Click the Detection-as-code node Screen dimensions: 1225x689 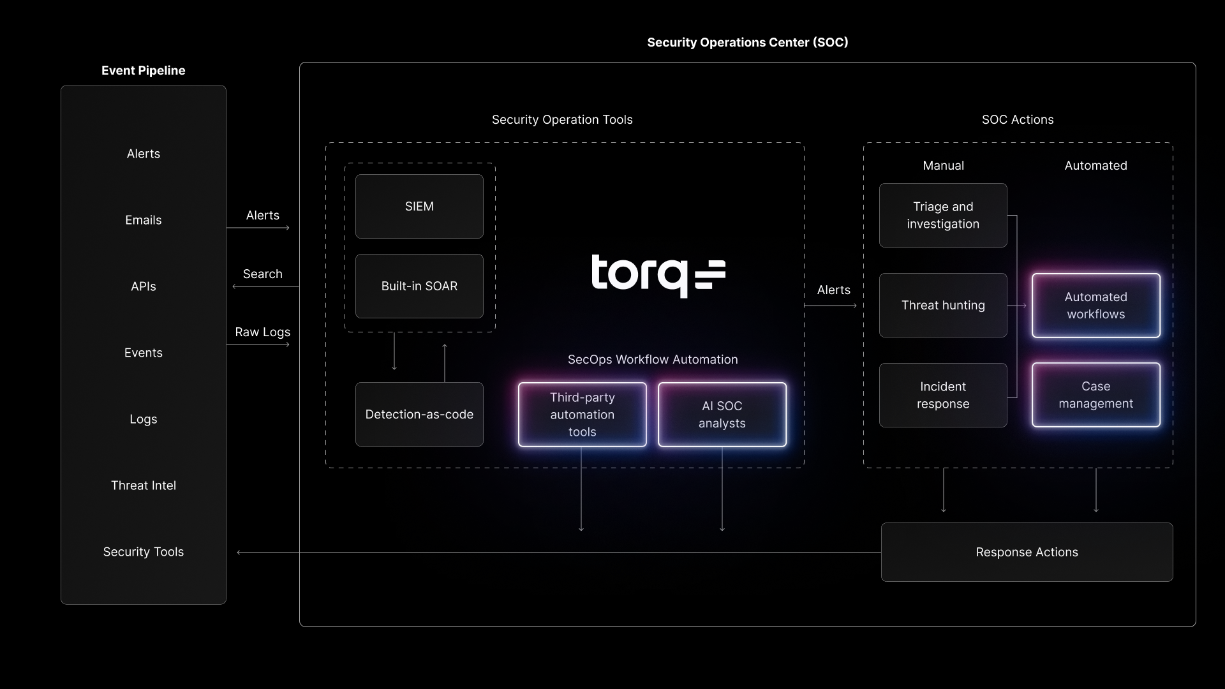point(419,414)
